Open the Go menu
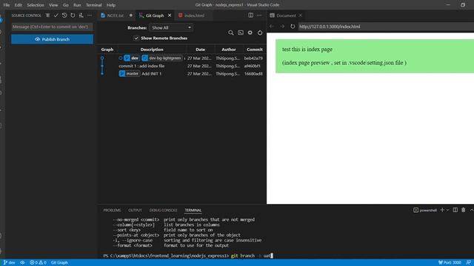This screenshot has height=266, width=474. (66, 5)
